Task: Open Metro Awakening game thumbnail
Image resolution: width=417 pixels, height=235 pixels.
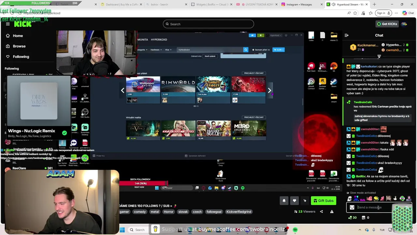Action: [x=249, y=131]
